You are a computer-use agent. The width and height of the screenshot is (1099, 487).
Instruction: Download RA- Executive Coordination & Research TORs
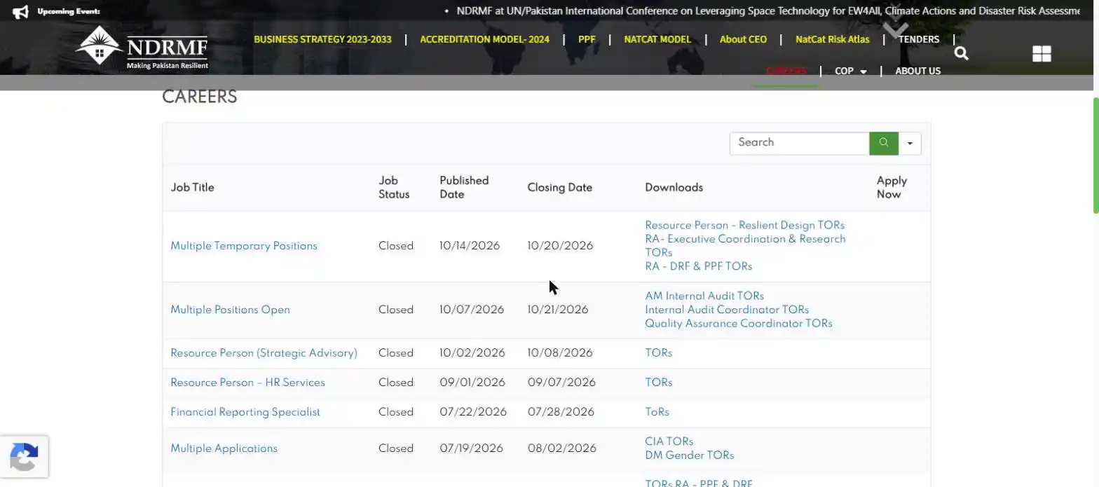tap(745, 246)
